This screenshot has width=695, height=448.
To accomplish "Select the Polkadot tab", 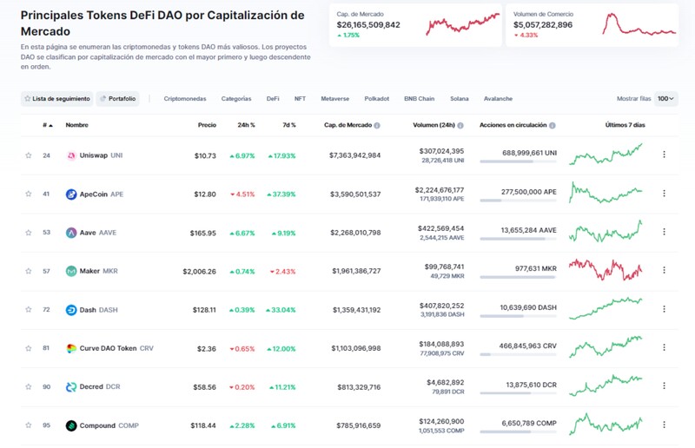I will [377, 98].
